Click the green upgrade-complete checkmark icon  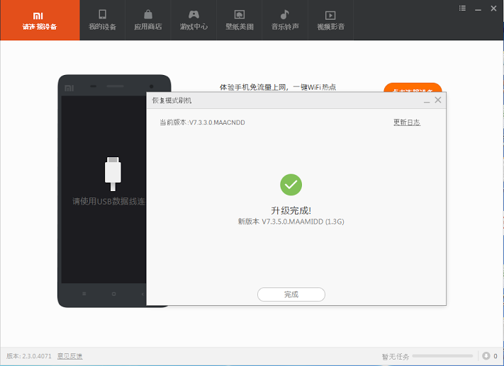coord(291,185)
